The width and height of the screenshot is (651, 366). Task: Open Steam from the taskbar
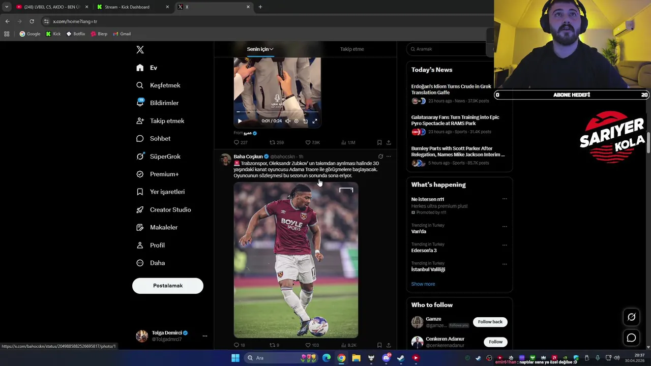(x=401, y=358)
